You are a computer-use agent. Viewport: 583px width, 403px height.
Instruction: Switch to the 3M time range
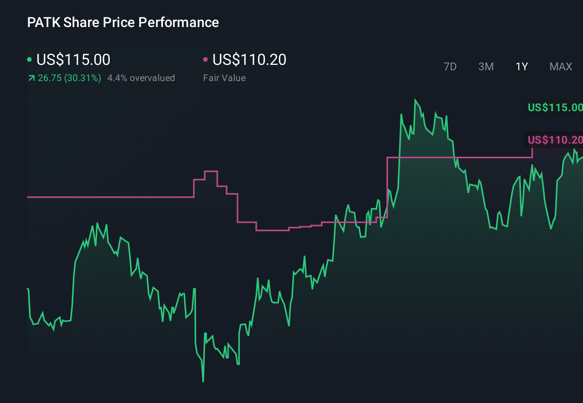(x=486, y=66)
